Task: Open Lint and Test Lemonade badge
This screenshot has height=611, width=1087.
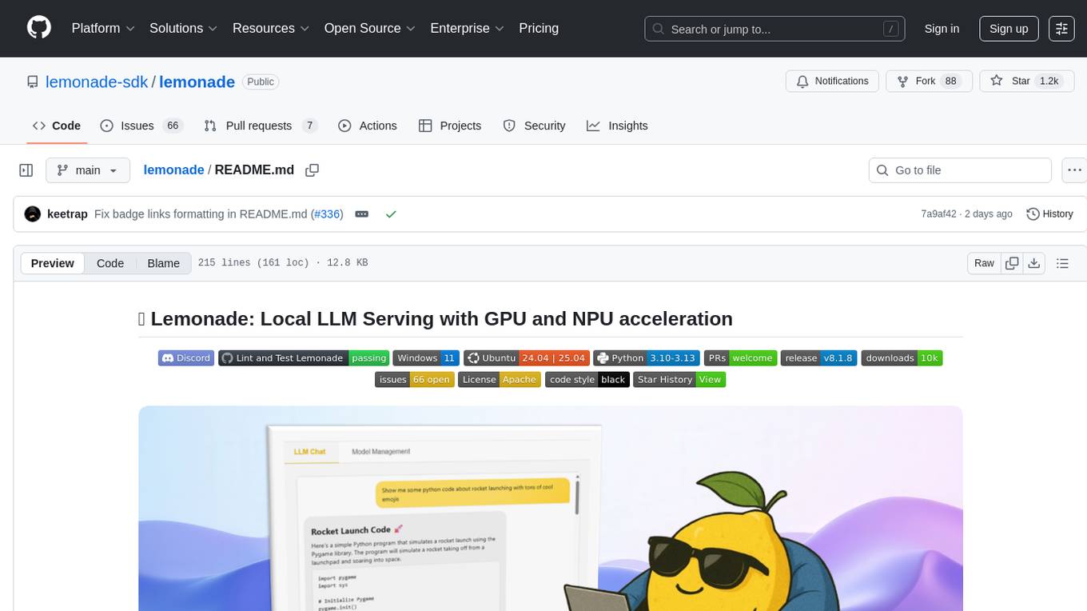Action: [305, 358]
